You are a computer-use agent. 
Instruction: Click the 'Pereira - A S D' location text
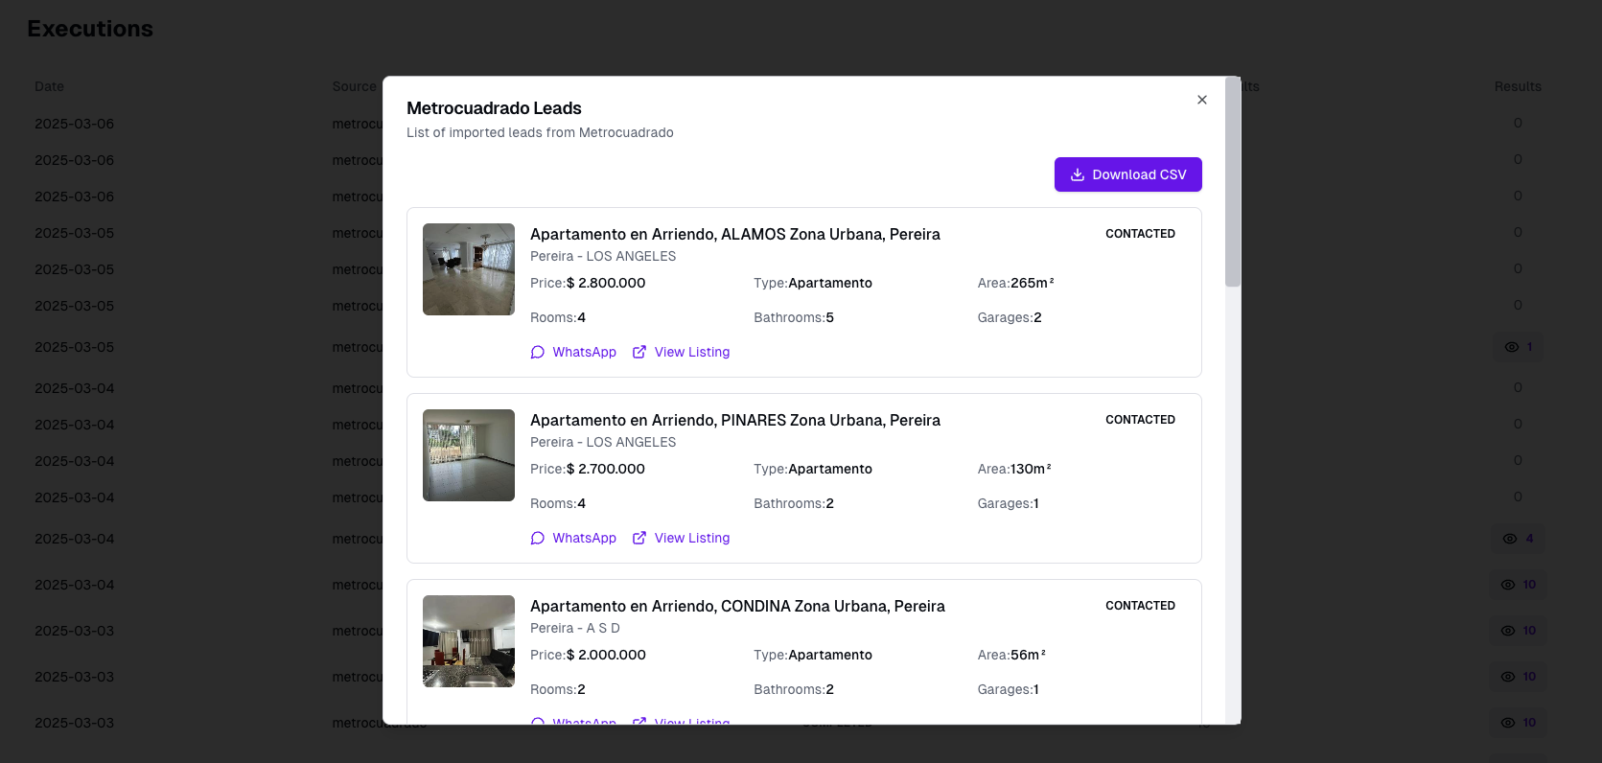pos(575,628)
